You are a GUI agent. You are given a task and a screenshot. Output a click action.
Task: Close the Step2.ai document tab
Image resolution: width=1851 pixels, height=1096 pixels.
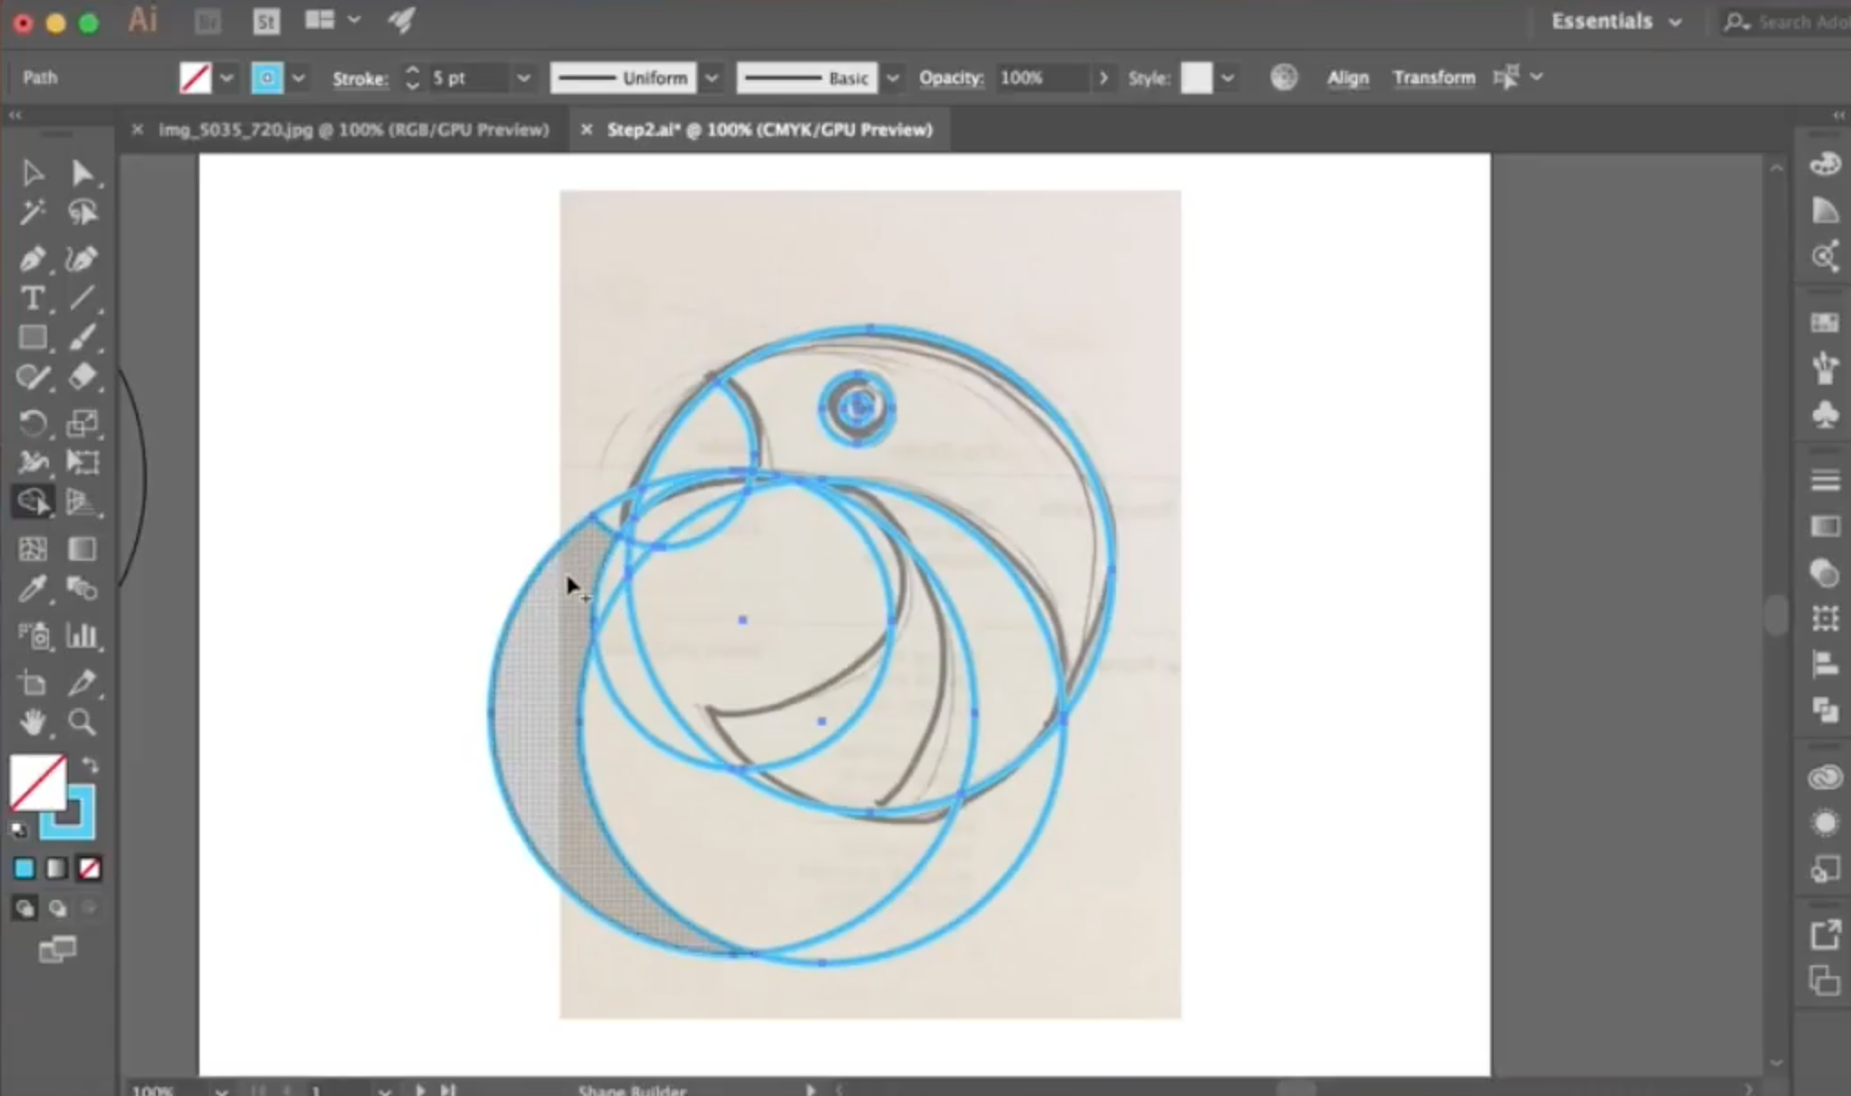pyautogui.click(x=586, y=130)
